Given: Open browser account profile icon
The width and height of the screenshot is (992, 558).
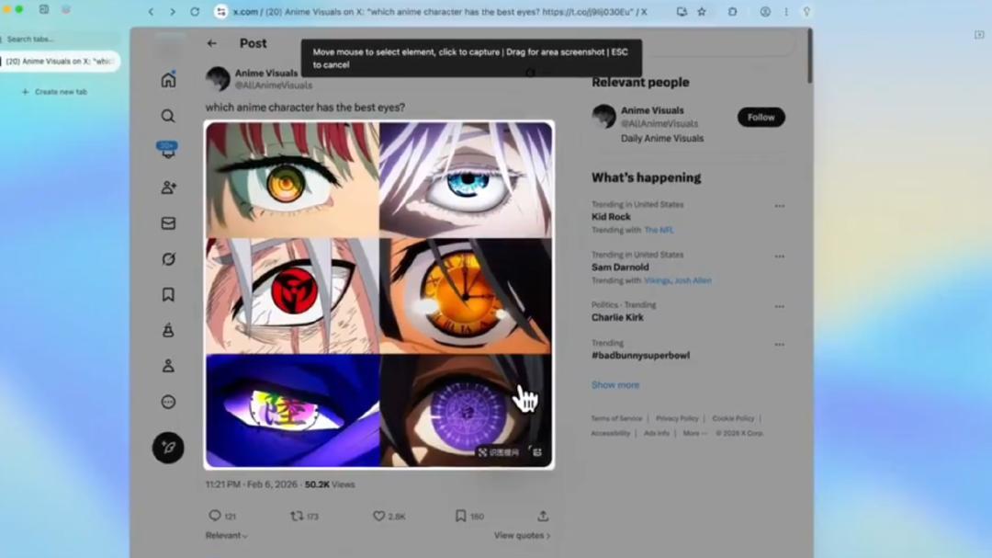Looking at the screenshot, I should (x=765, y=11).
